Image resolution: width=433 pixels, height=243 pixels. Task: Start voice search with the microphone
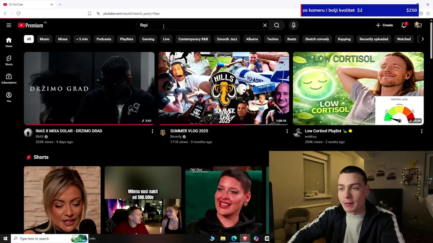pyautogui.click(x=294, y=25)
